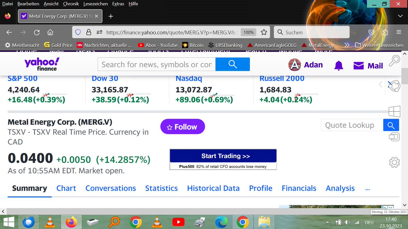This screenshot has height=229, width=408.
Task: Switch to Firefox in the taskbar
Action: pyautogui.click(x=71, y=223)
